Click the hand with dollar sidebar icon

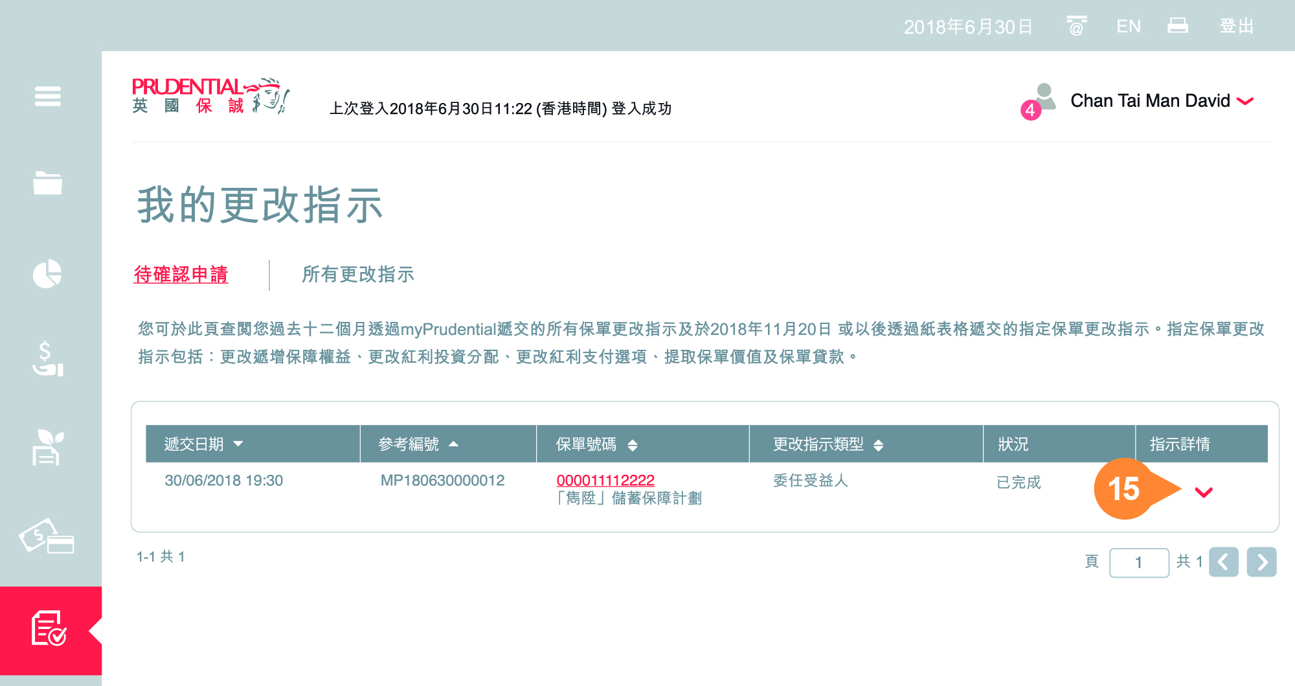[47, 359]
